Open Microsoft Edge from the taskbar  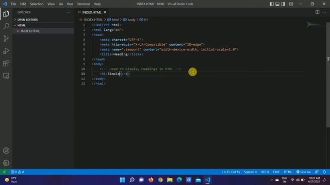point(179,180)
